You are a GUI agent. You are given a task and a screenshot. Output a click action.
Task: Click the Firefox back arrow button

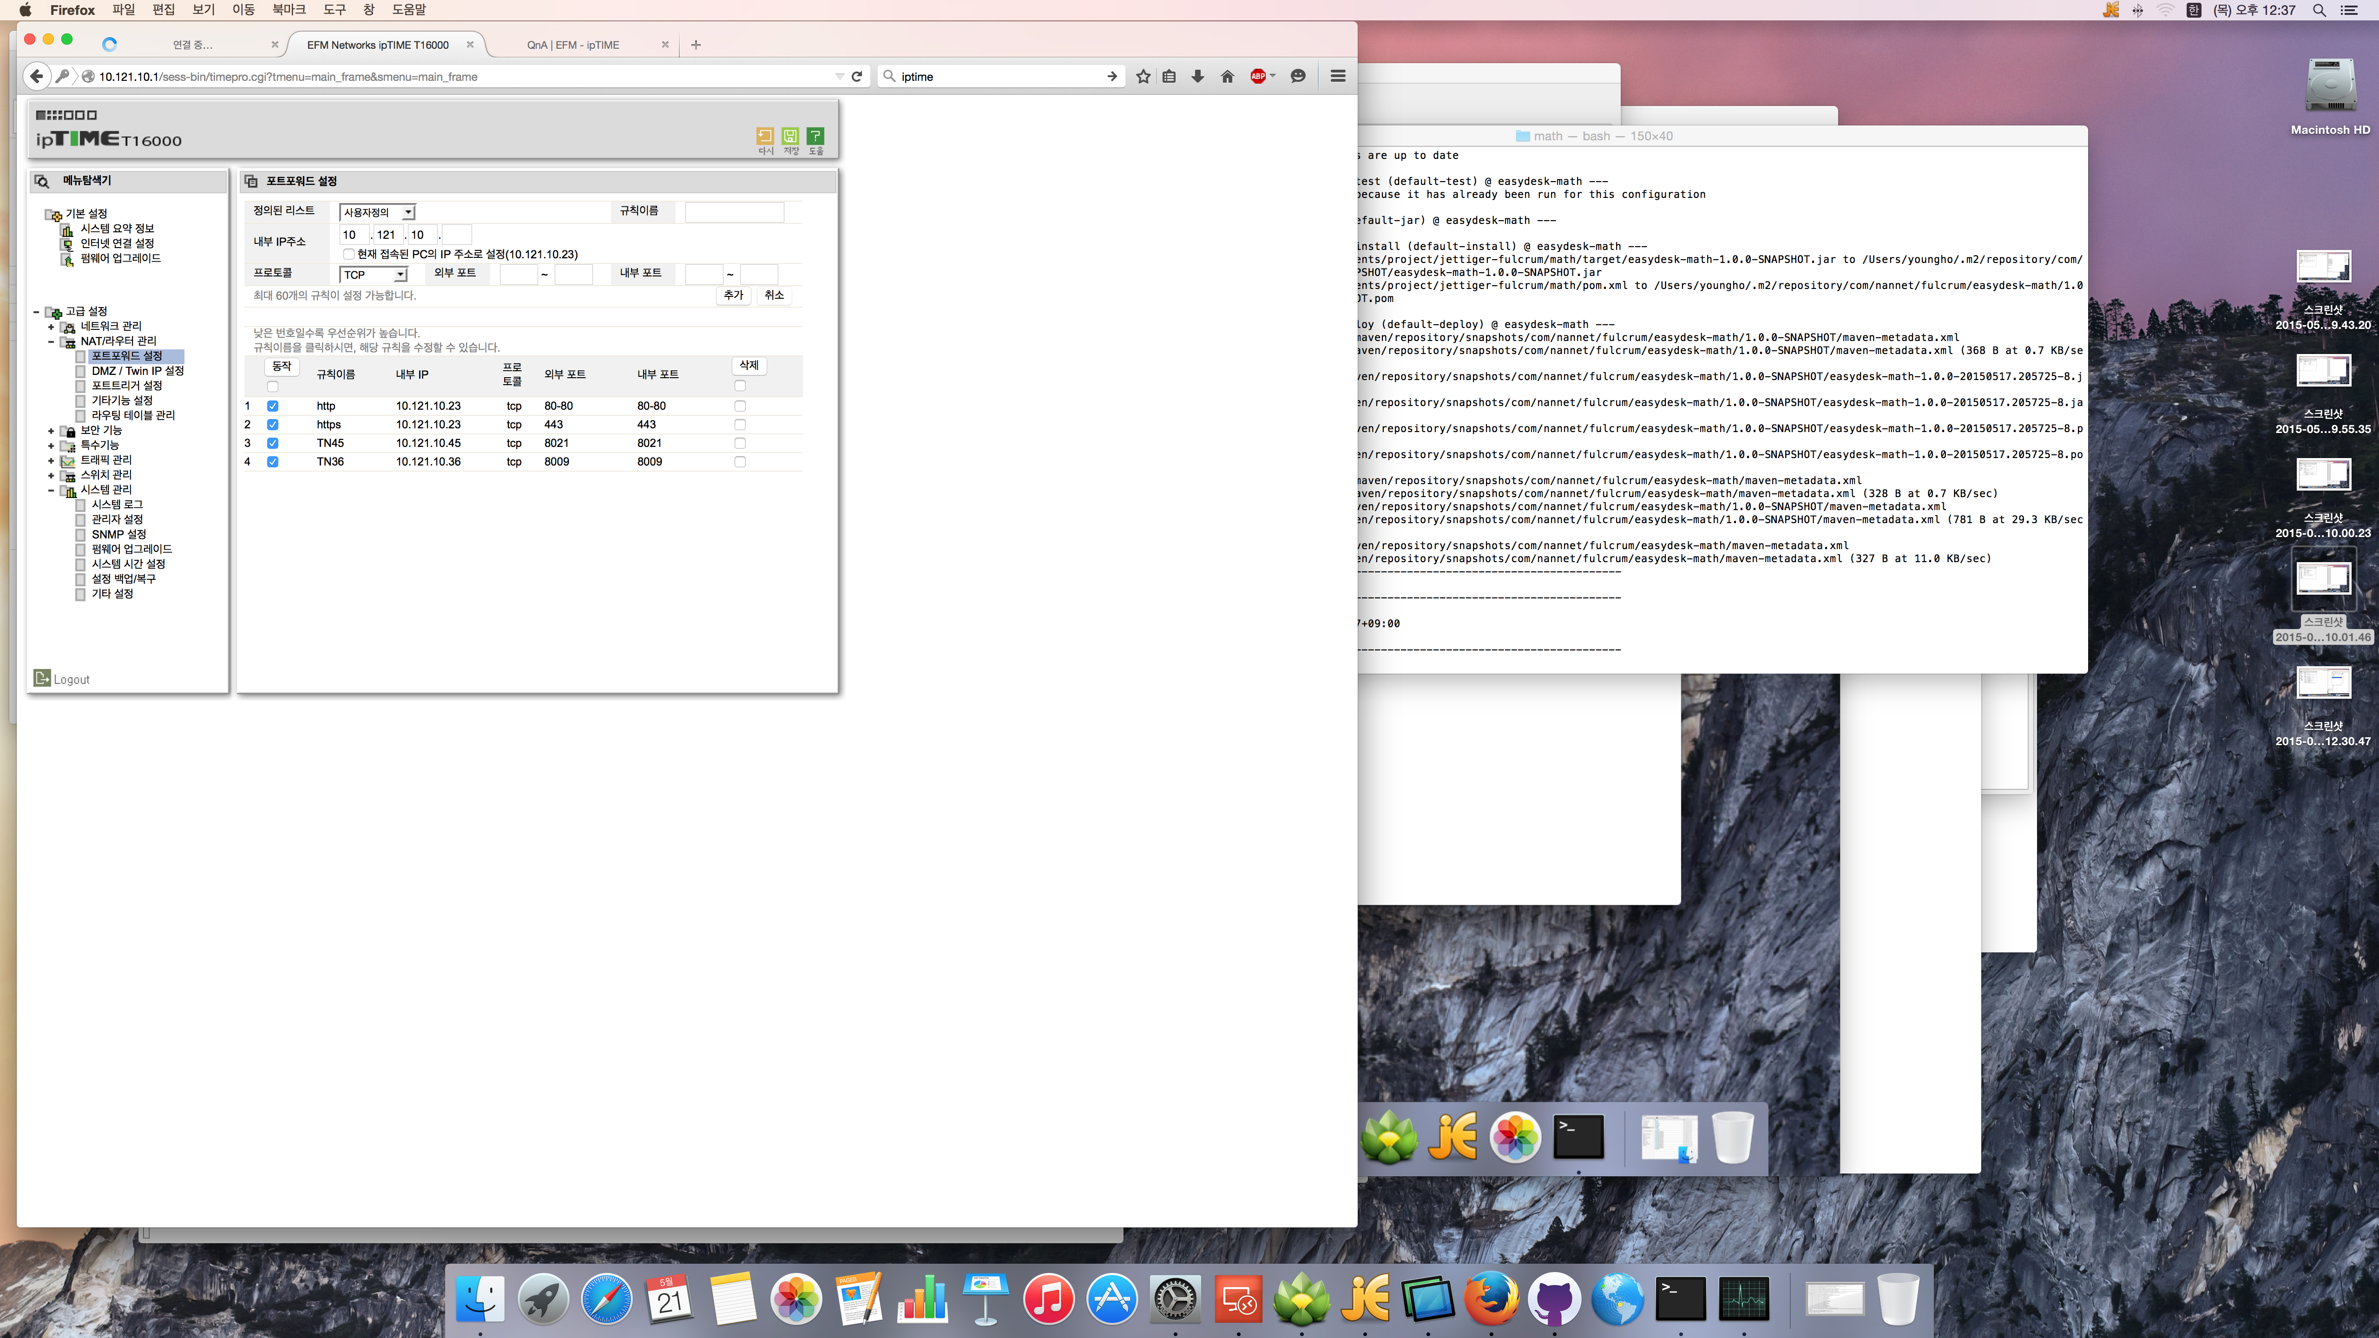tap(37, 77)
